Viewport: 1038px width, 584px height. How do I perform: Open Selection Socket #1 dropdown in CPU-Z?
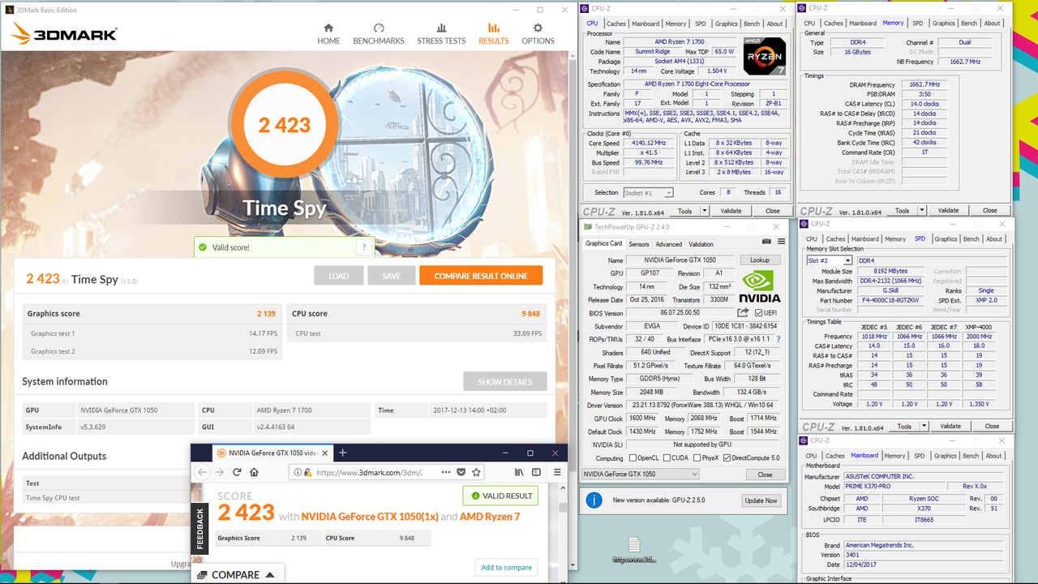(x=648, y=193)
